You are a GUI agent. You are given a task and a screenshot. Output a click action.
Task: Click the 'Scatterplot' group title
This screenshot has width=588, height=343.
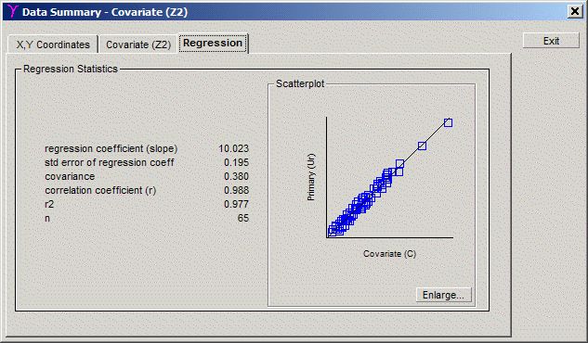(300, 83)
